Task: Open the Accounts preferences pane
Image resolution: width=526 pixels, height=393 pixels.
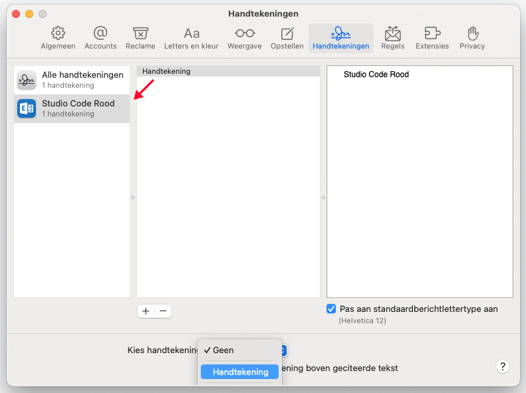Action: pos(100,39)
